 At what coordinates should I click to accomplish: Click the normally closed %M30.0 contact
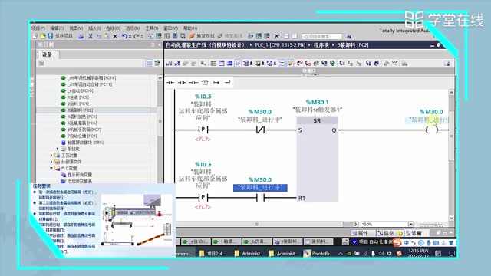[x=260, y=130]
